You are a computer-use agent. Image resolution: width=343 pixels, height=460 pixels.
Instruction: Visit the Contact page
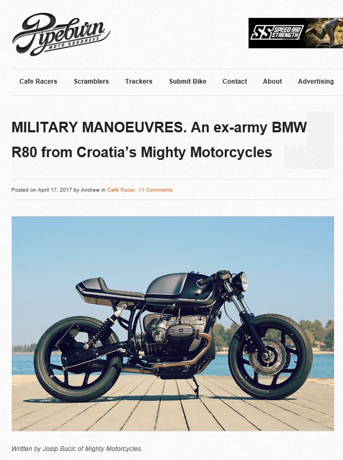tap(234, 82)
